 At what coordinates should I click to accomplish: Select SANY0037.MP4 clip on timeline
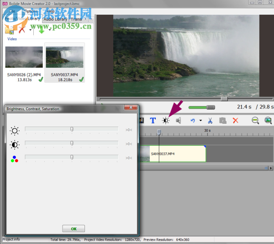(x=173, y=154)
